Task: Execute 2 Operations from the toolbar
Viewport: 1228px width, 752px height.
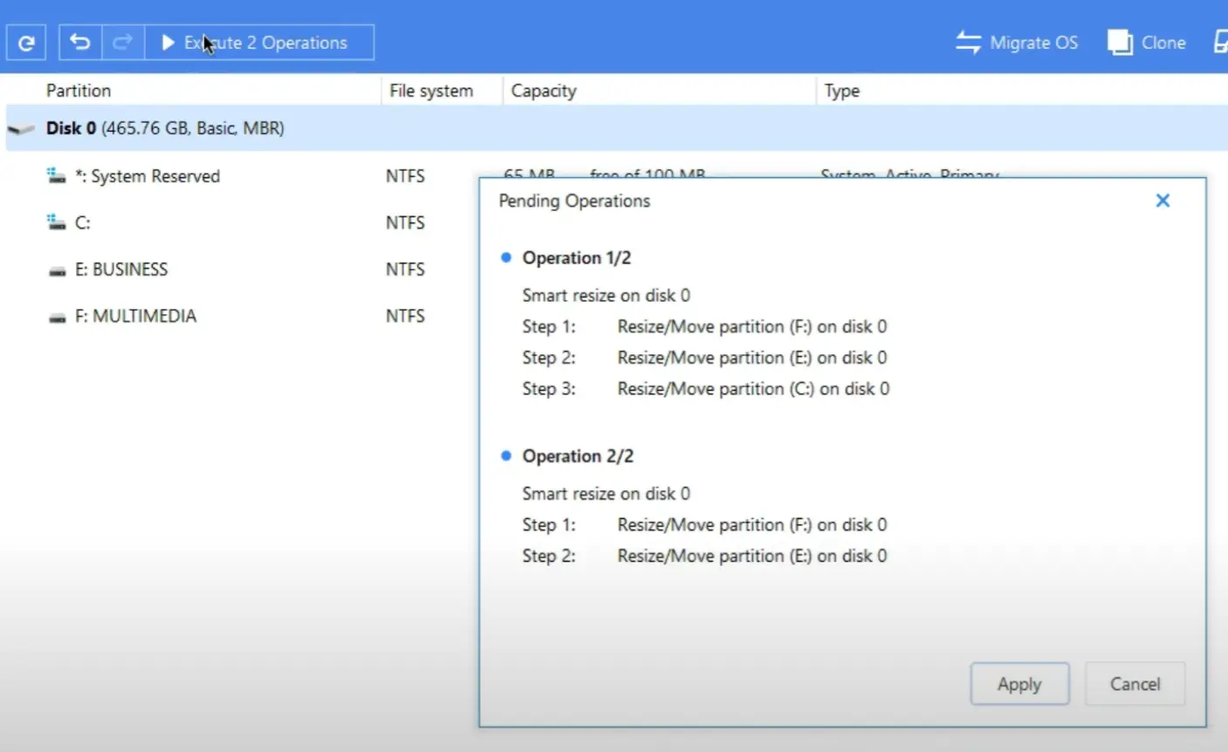Action: [259, 42]
